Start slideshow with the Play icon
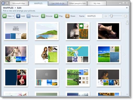The image size is (133, 100). pos(56,16)
